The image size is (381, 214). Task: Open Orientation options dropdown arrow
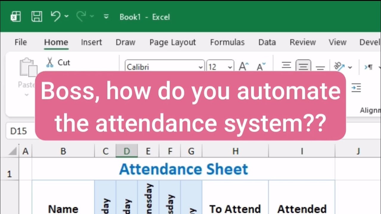[350, 67]
